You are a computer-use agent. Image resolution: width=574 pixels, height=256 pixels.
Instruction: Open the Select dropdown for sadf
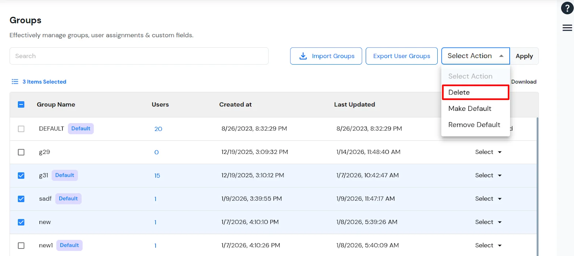click(488, 199)
